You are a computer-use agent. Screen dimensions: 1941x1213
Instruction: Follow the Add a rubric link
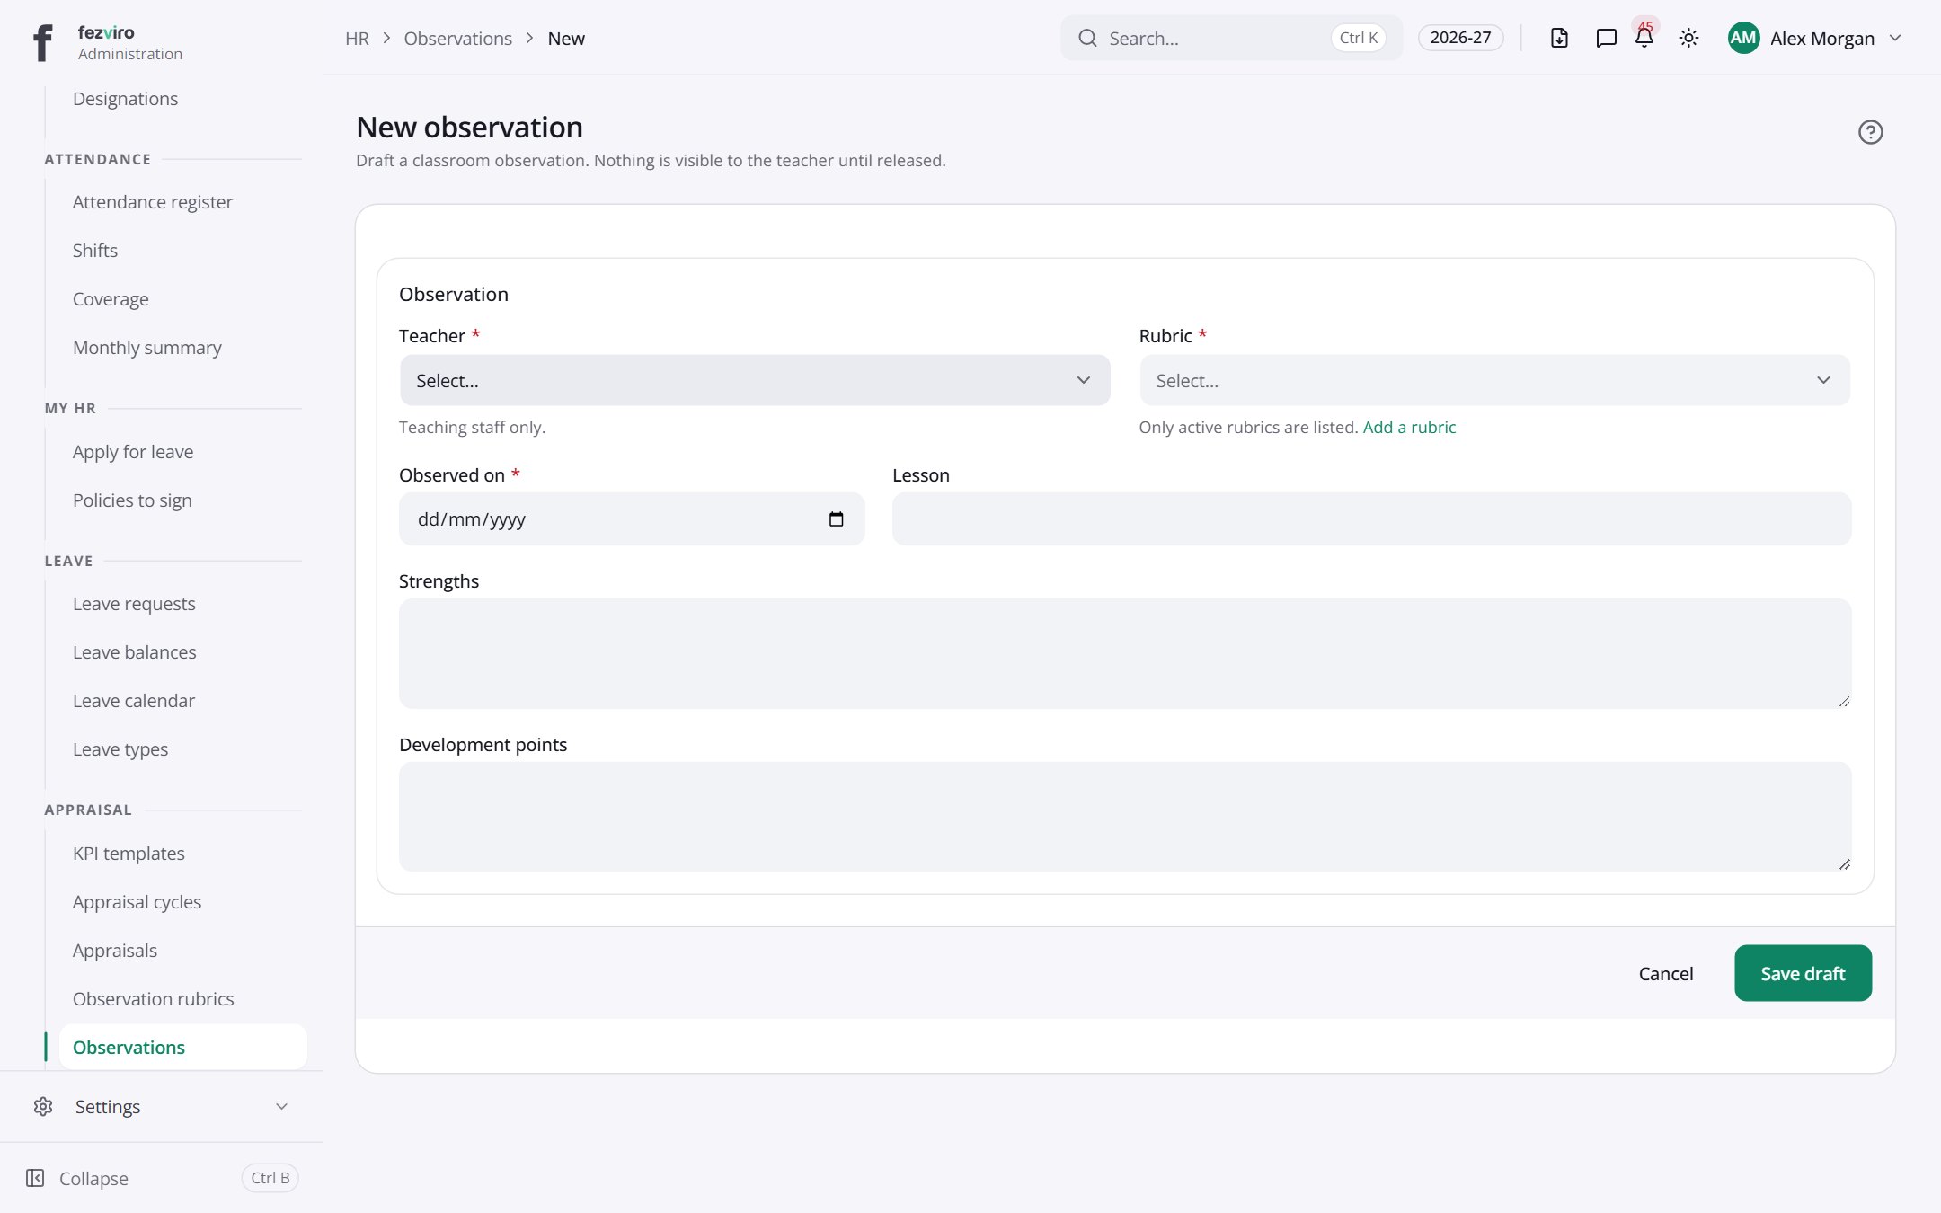pyautogui.click(x=1409, y=427)
